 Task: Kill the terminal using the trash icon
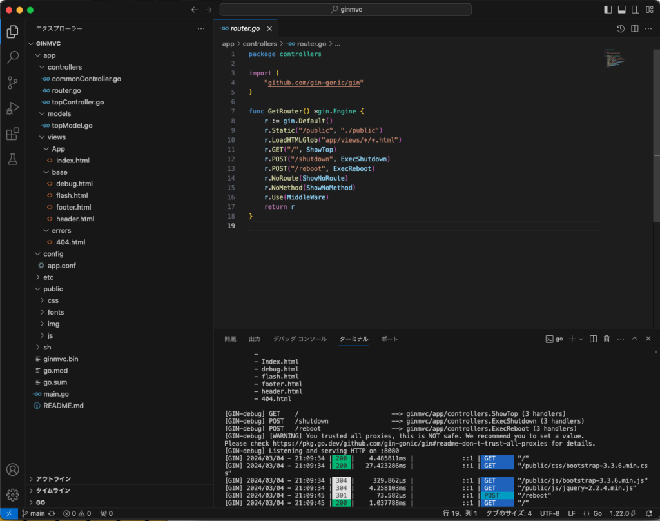pyautogui.click(x=607, y=339)
